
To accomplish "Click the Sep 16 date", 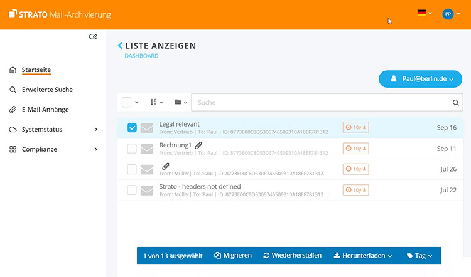I will tap(447, 128).
